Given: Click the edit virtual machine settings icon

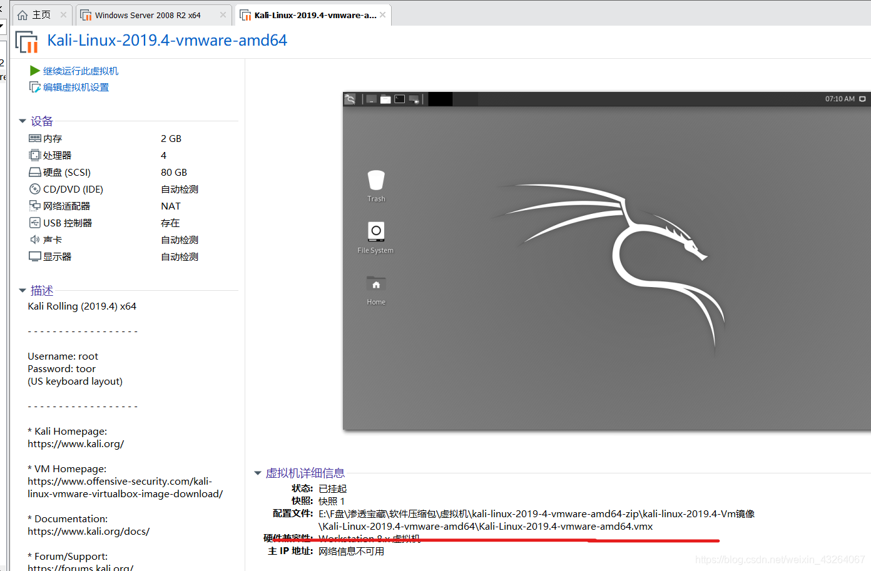Looking at the screenshot, I should pyautogui.click(x=35, y=87).
